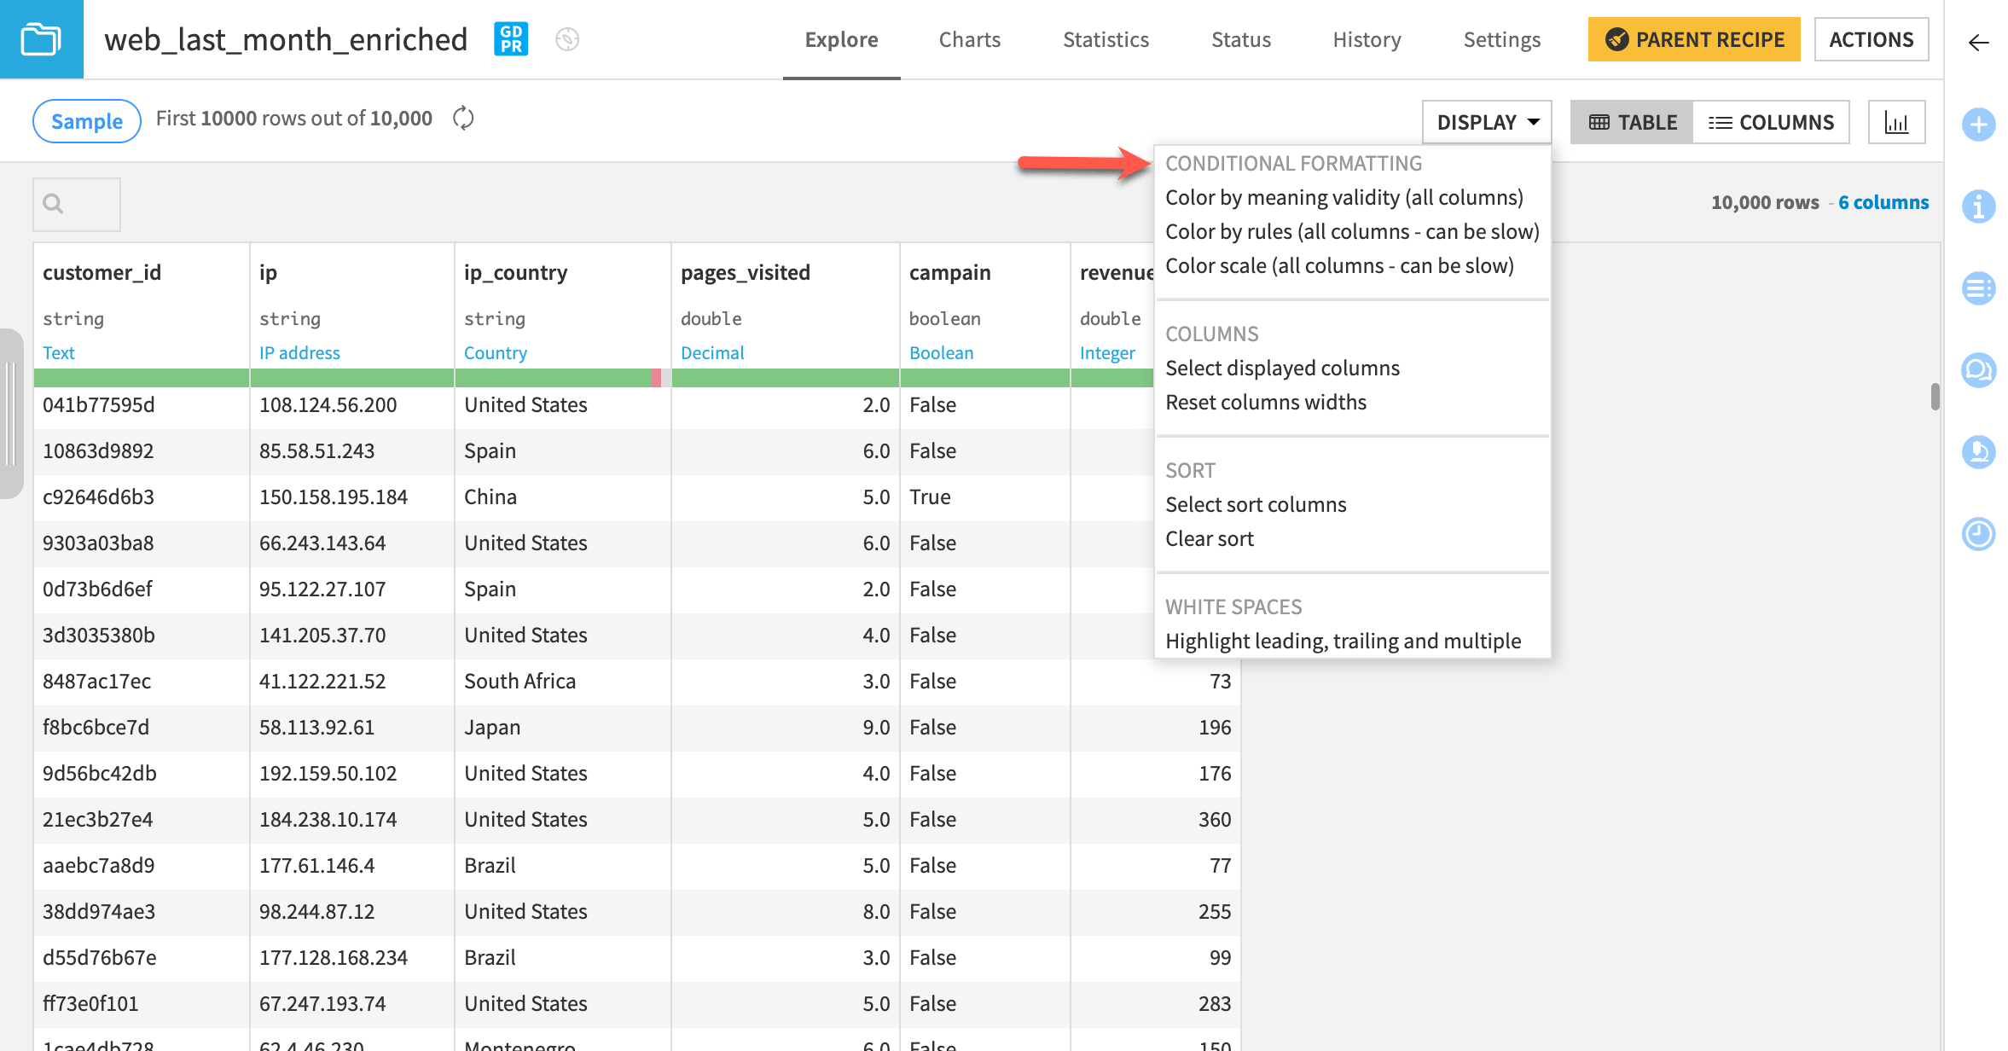Open the info details icon in sidebar
2008x1051 pixels.
tap(1978, 206)
